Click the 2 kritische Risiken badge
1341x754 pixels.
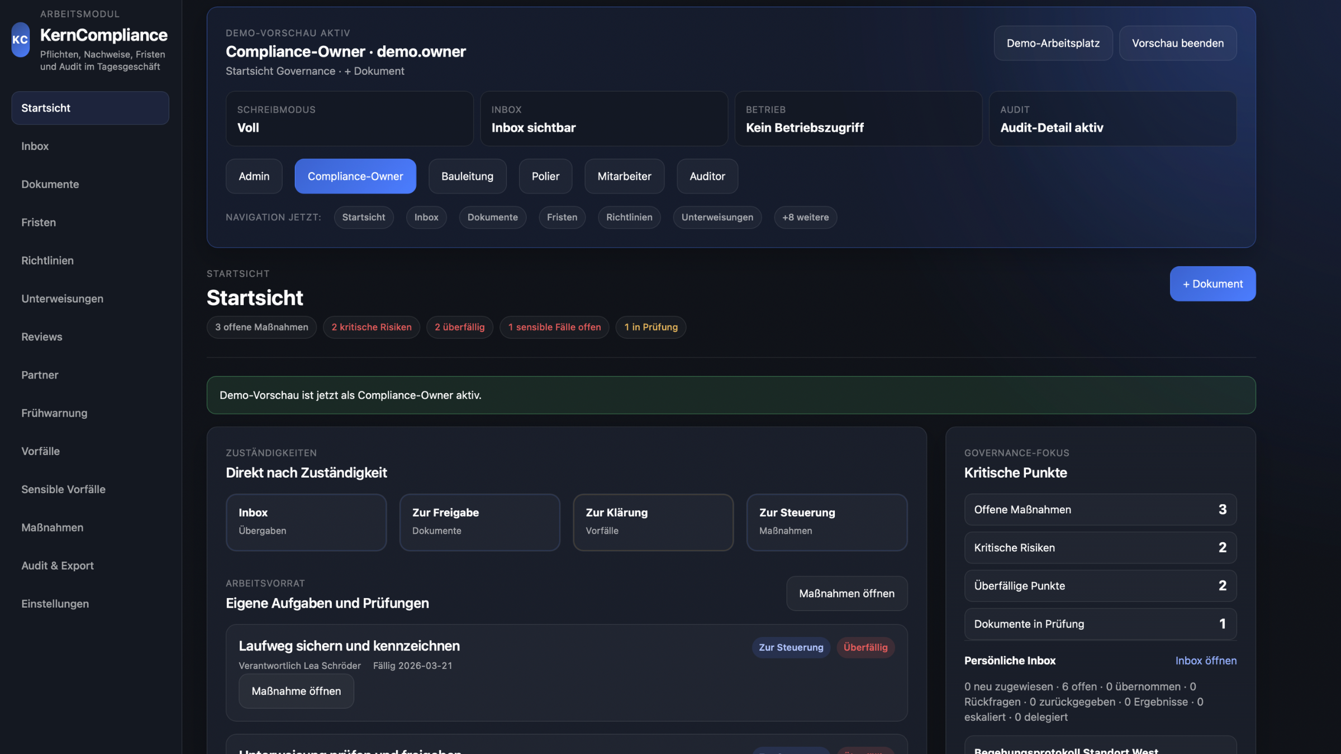(x=371, y=327)
